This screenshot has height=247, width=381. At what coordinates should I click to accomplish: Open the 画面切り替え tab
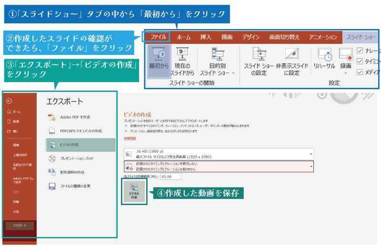(x=284, y=37)
